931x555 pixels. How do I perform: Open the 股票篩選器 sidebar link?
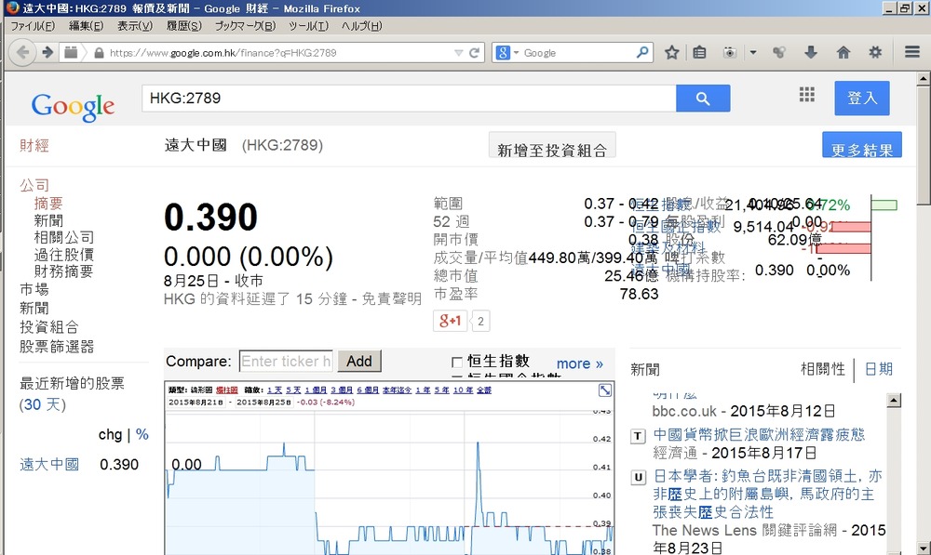57,347
